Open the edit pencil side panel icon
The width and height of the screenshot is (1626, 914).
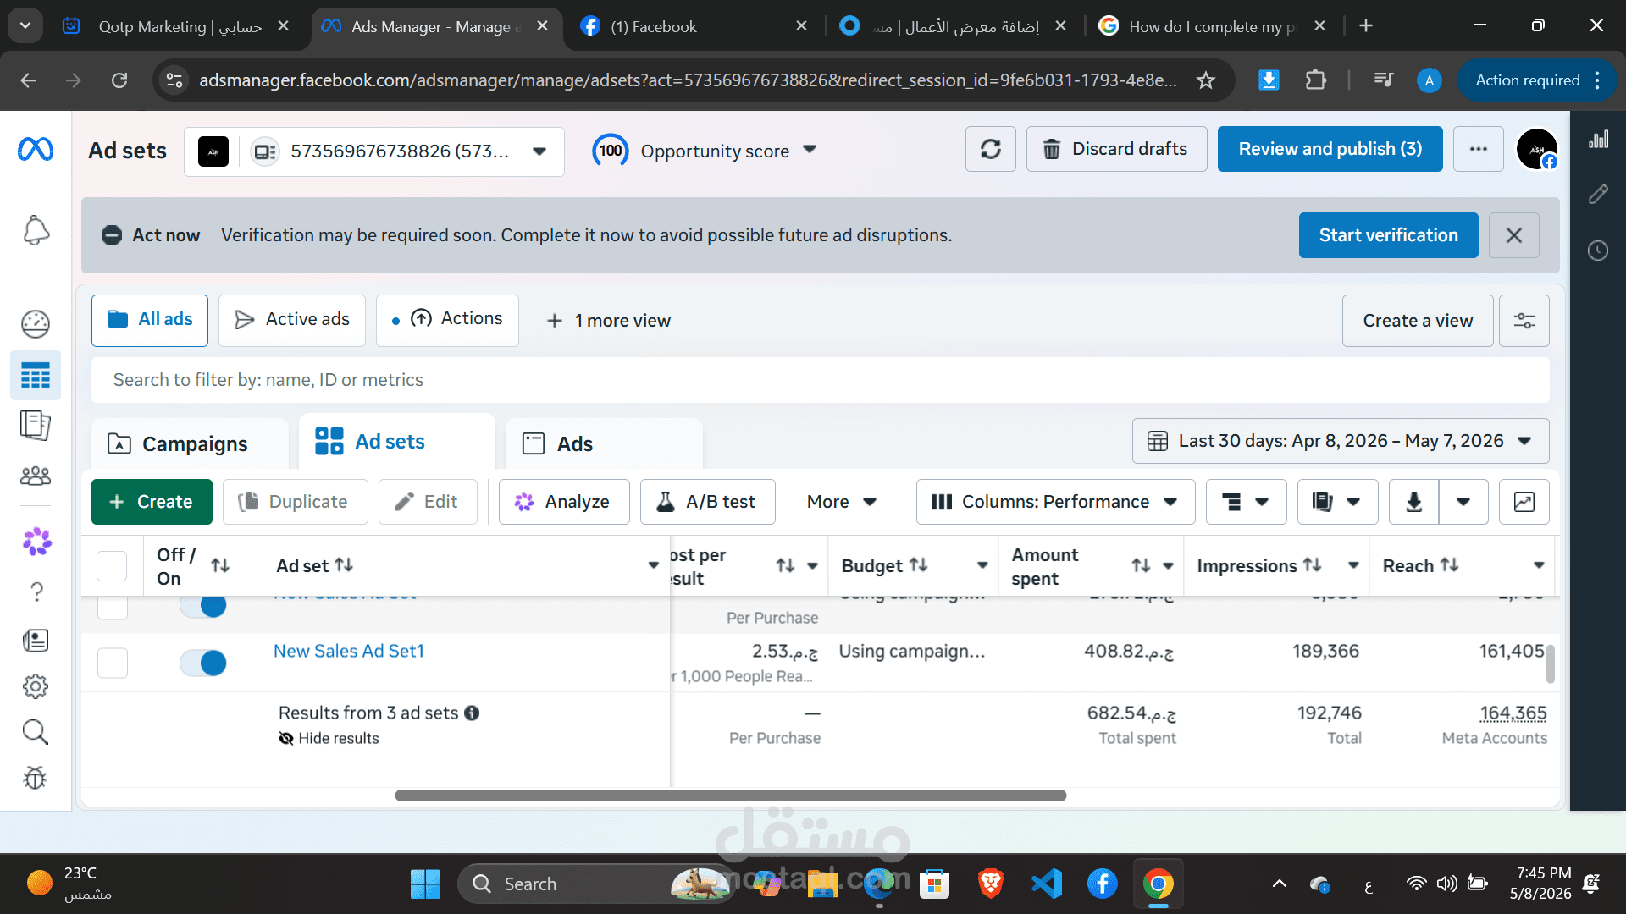[1598, 195]
